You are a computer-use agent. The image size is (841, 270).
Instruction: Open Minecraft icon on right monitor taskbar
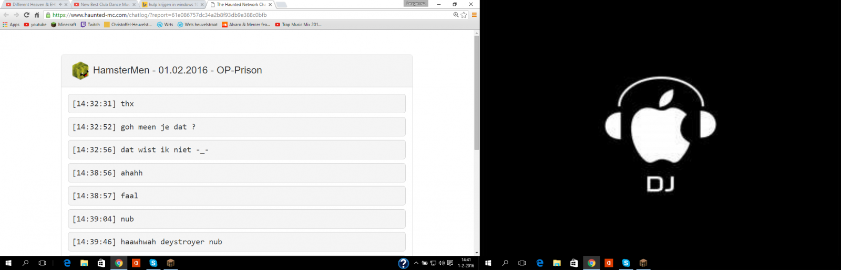[x=643, y=263]
